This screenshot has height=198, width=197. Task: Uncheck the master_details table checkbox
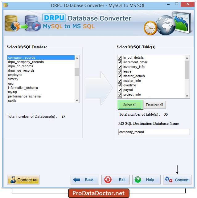120,76
